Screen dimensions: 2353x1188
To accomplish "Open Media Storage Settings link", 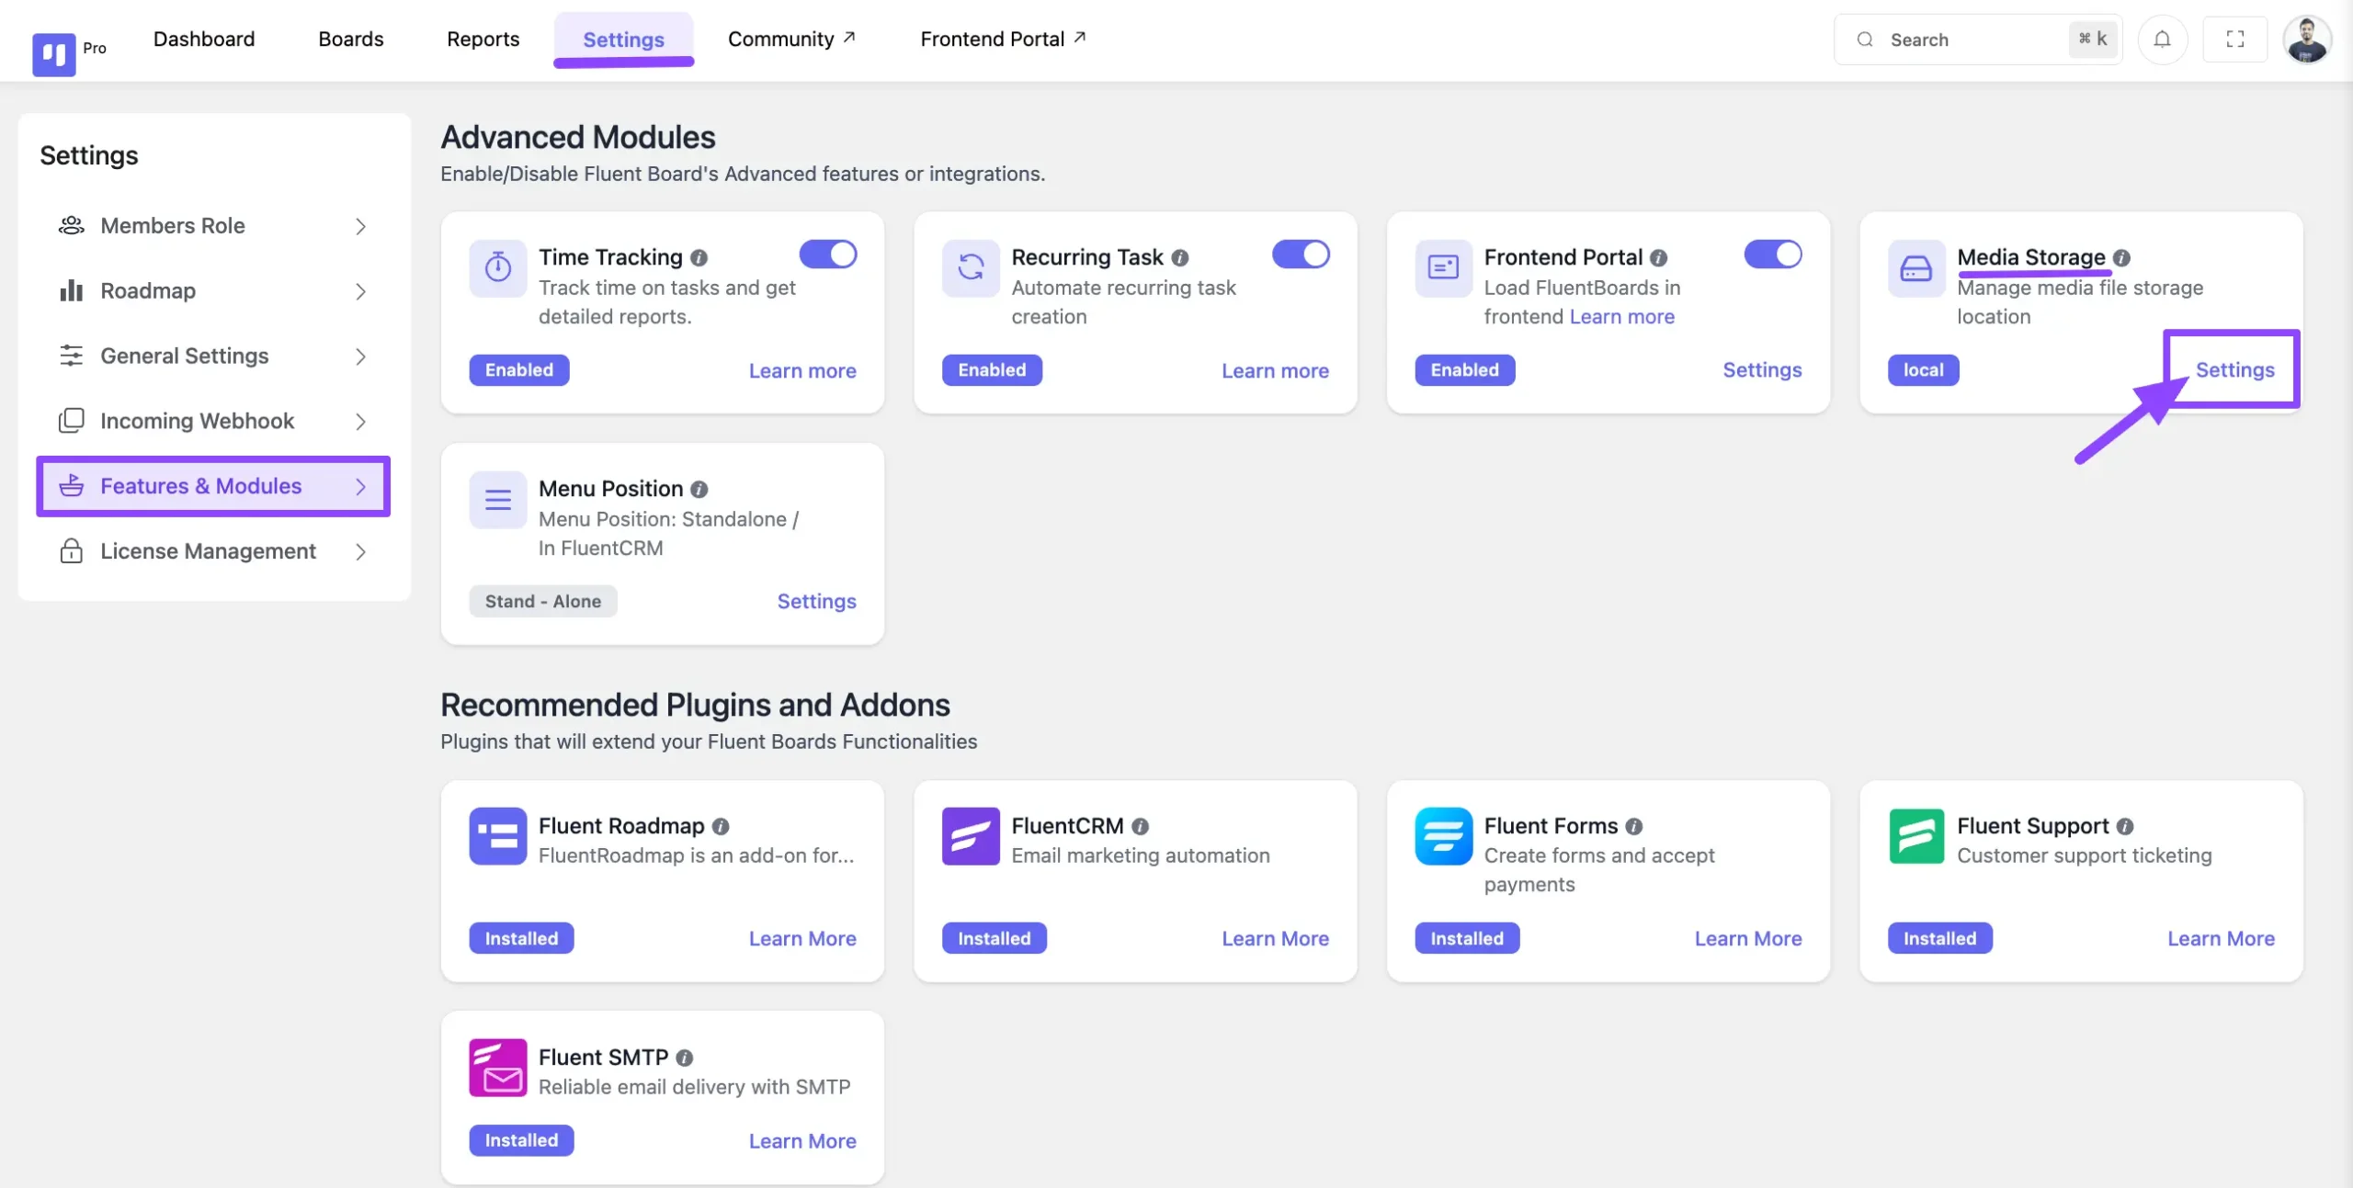I will click(2234, 369).
